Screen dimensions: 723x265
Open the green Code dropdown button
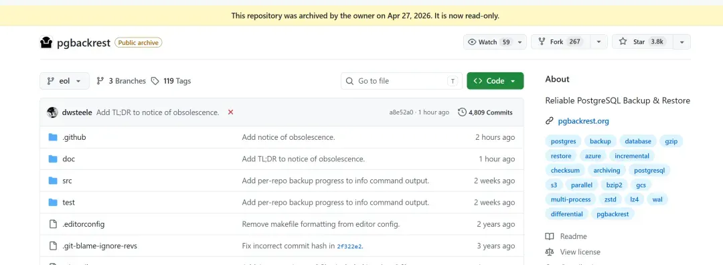(495, 81)
